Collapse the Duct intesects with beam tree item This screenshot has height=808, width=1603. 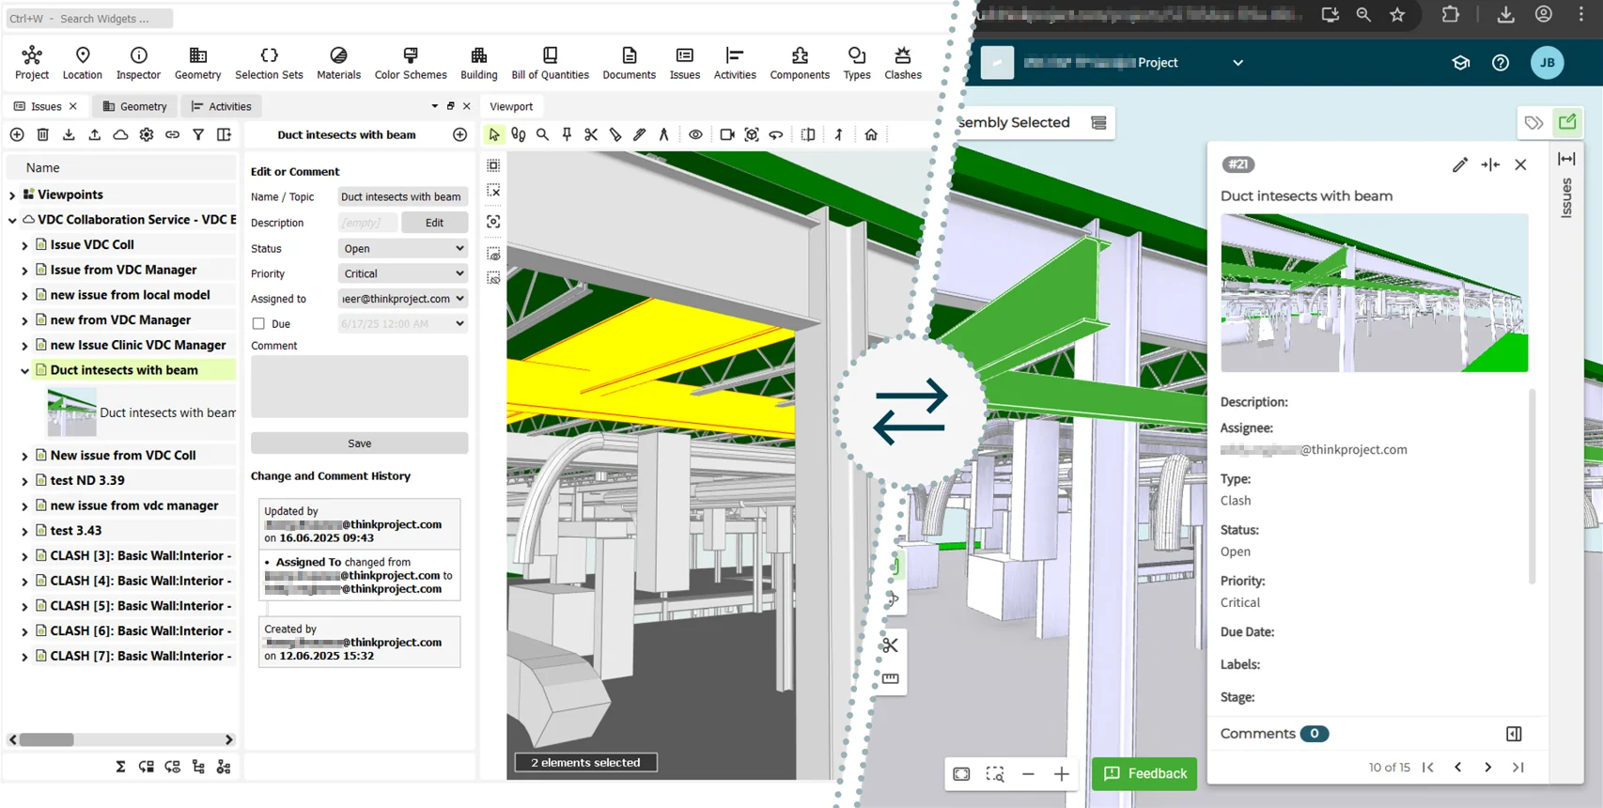coord(24,371)
